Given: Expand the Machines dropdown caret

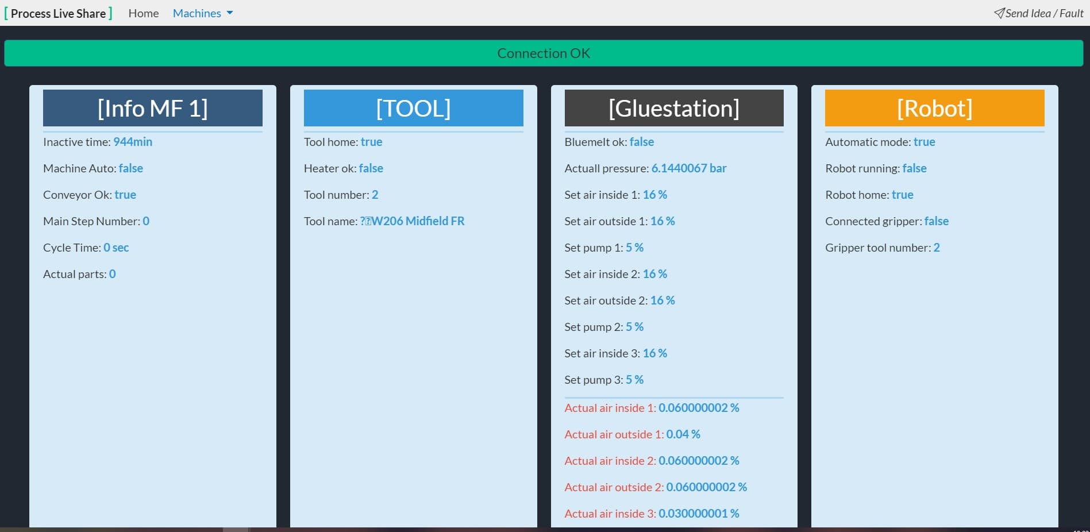Looking at the screenshot, I should 230,13.
